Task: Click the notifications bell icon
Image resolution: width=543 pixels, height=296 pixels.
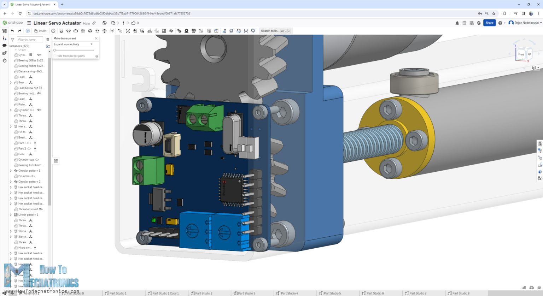Action: (x=457, y=23)
